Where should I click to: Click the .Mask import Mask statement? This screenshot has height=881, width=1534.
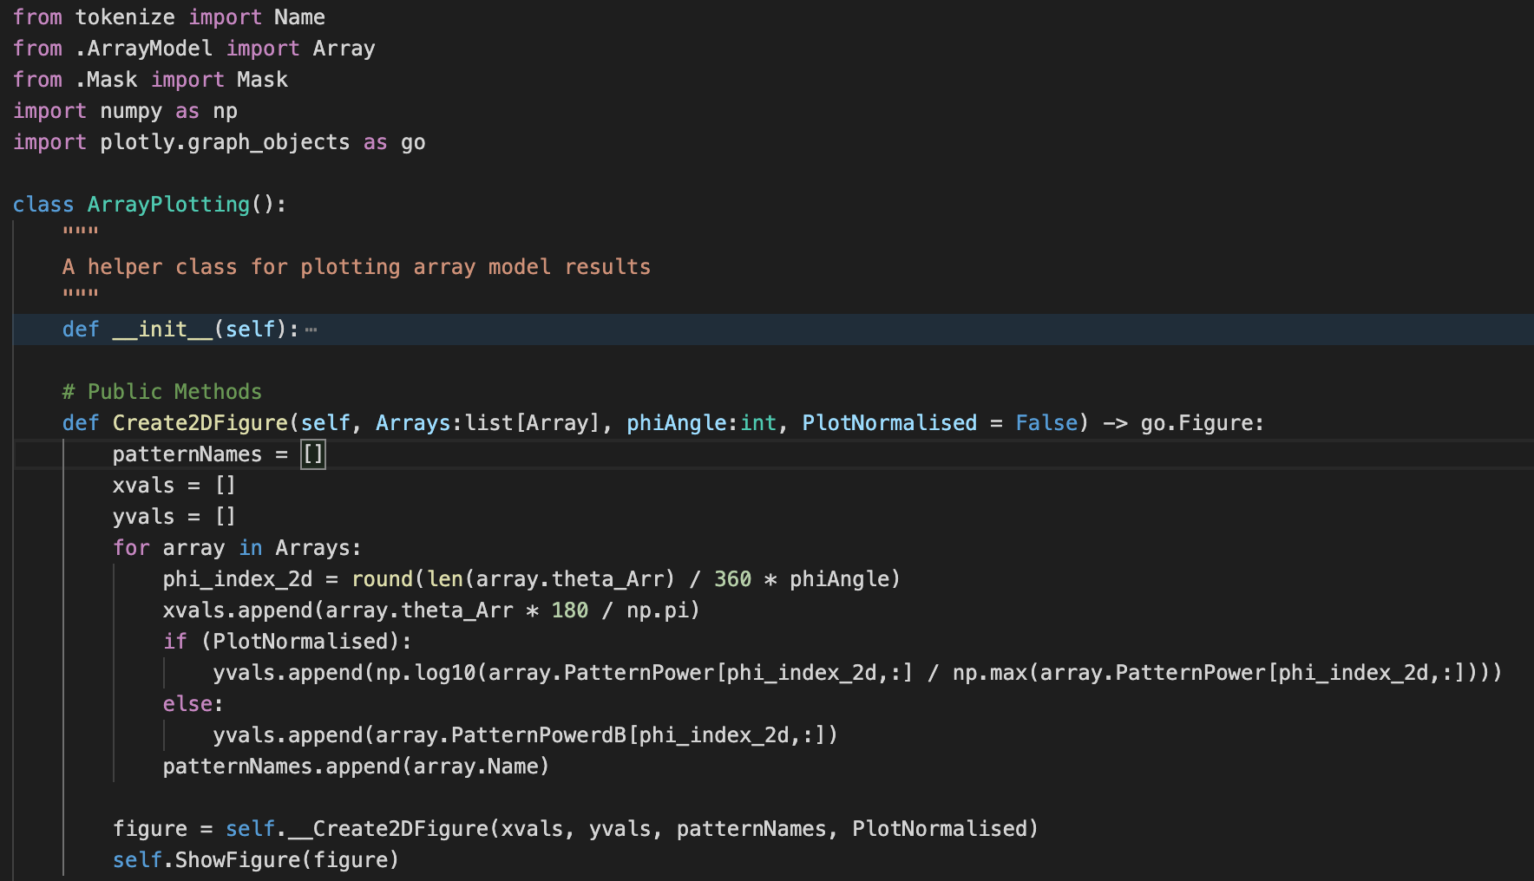pos(151,79)
